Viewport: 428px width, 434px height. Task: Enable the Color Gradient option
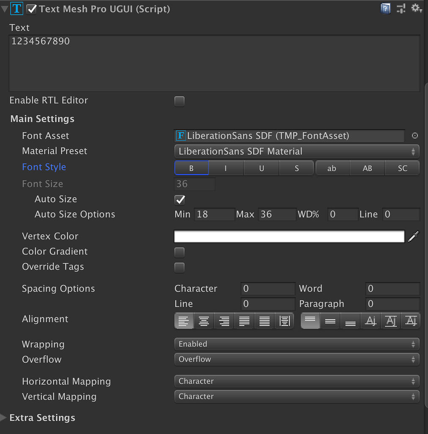(179, 252)
